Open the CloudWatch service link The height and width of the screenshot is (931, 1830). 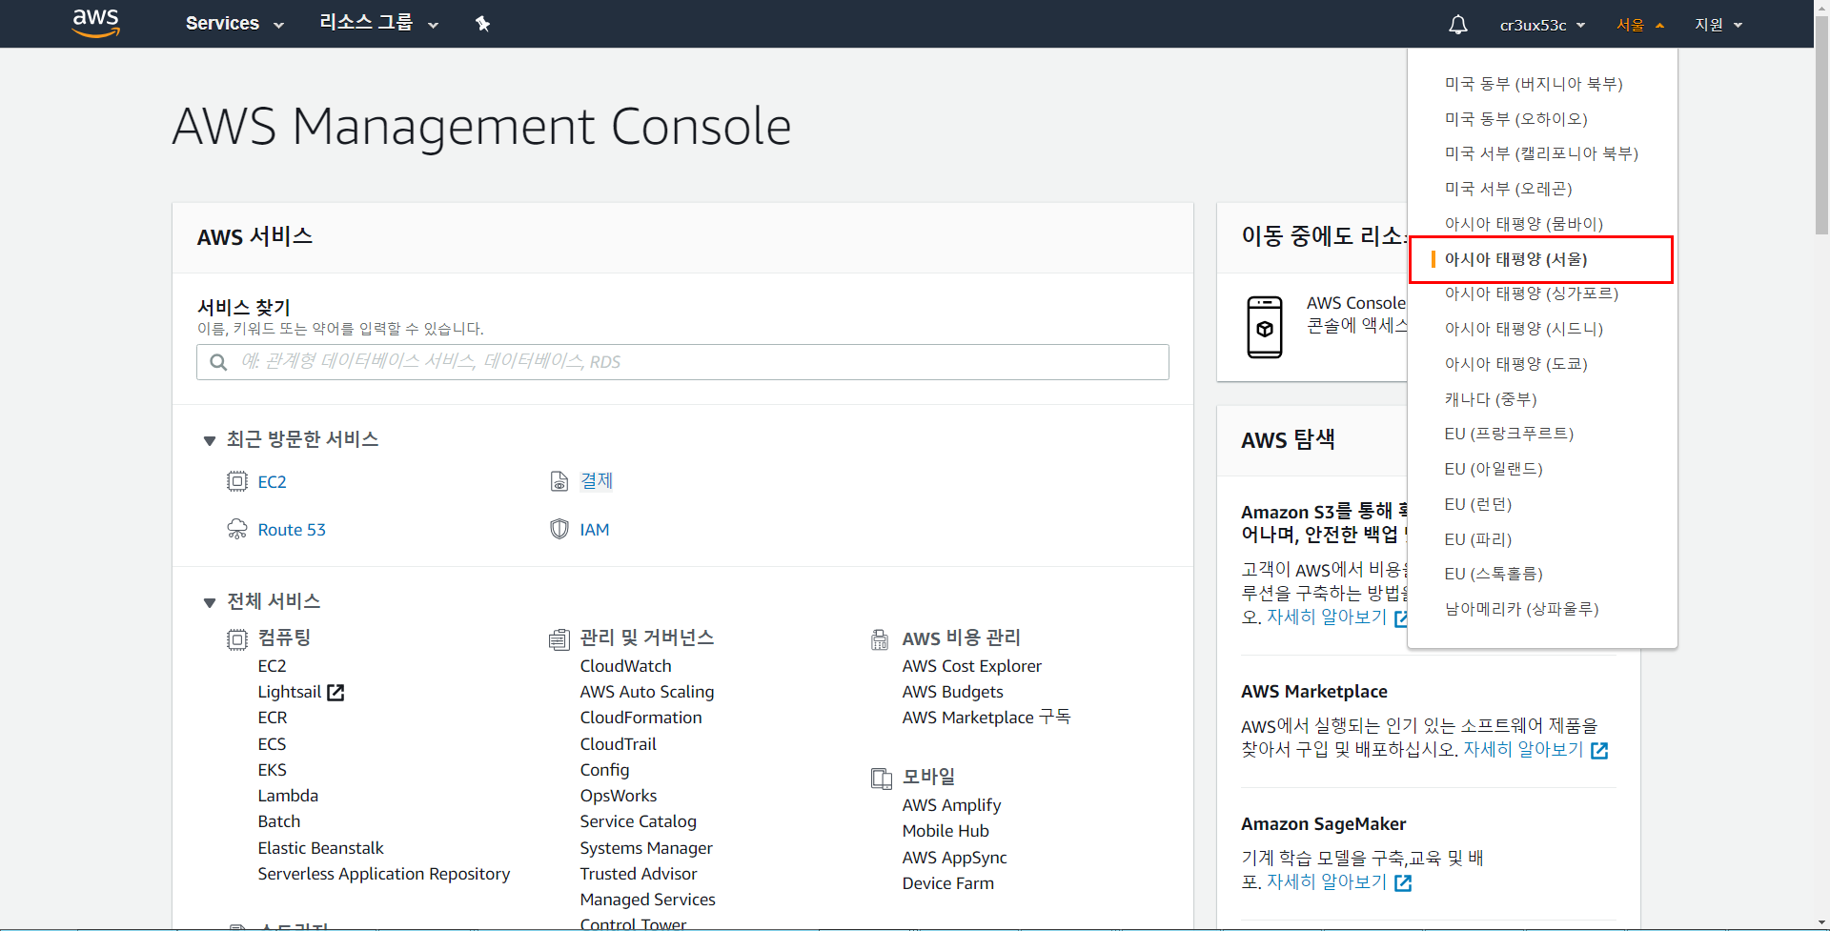point(625,666)
